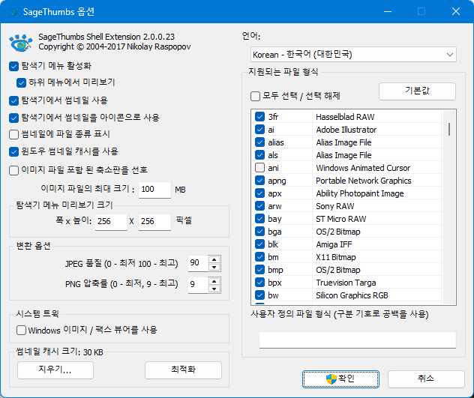This screenshot has width=474, height=398.
Task: Click the file format list scrollbar thumb
Action: 449,129
